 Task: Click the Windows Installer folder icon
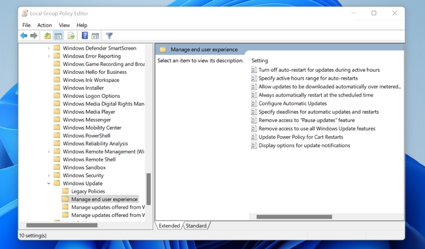[57, 88]
